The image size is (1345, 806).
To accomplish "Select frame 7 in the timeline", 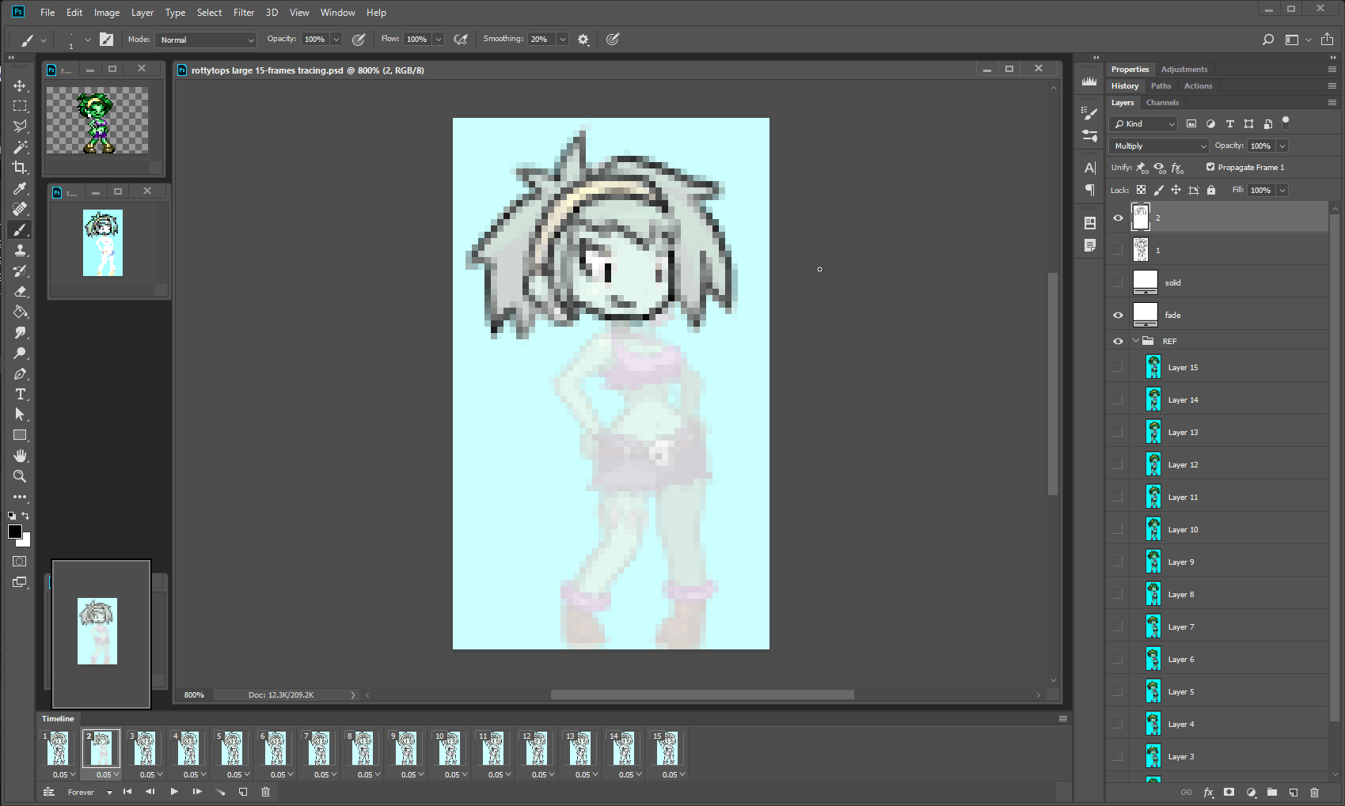I will pyautogui.click(x=318, y=748).
